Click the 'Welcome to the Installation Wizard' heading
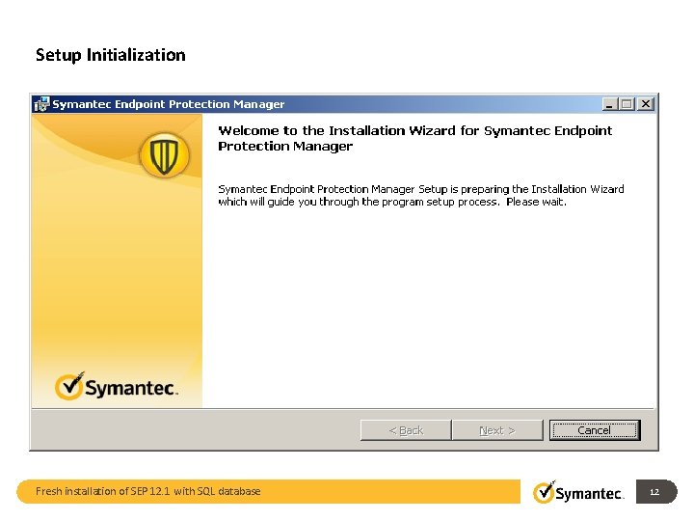This screenshot has width=694, height=521. tap(415, 138)
